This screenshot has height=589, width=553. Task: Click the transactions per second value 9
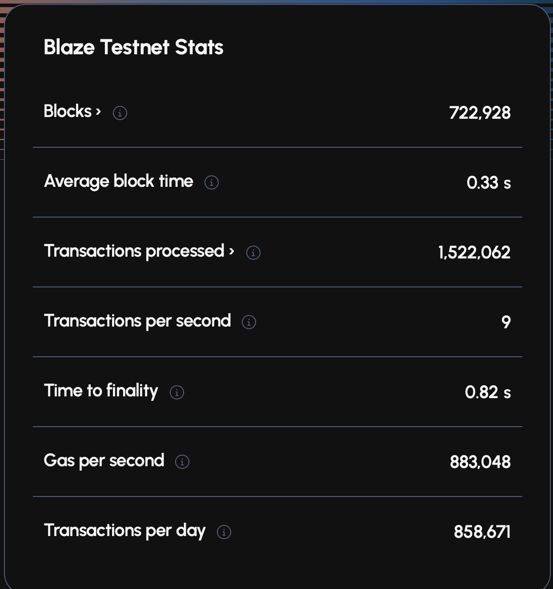(506, 322)
